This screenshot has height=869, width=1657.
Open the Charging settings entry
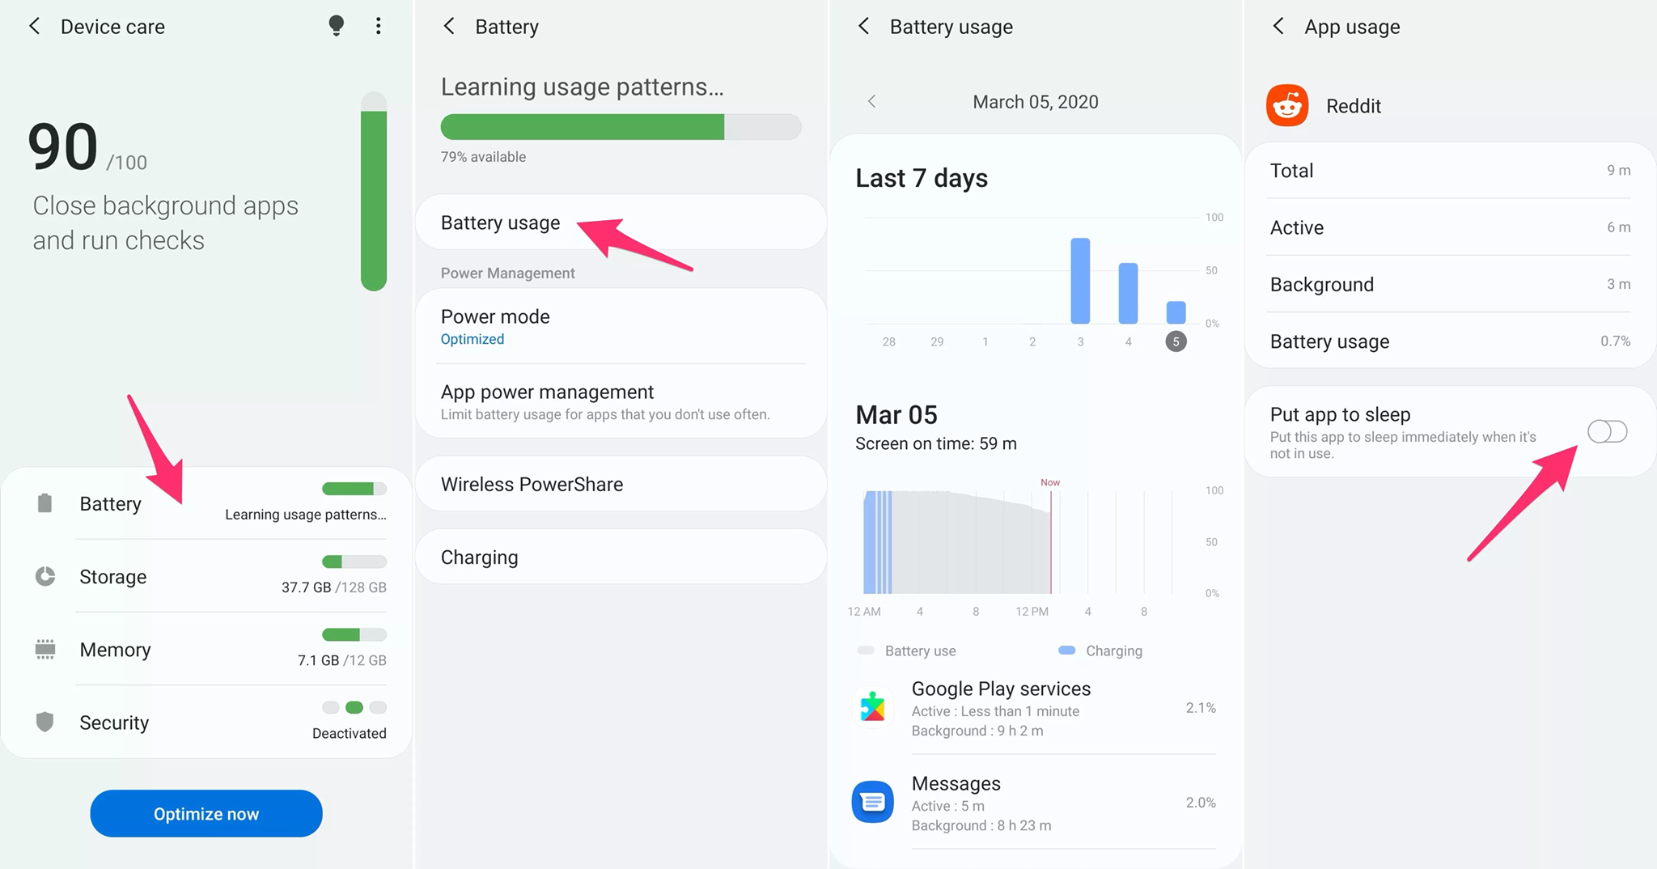pos(621,557)
